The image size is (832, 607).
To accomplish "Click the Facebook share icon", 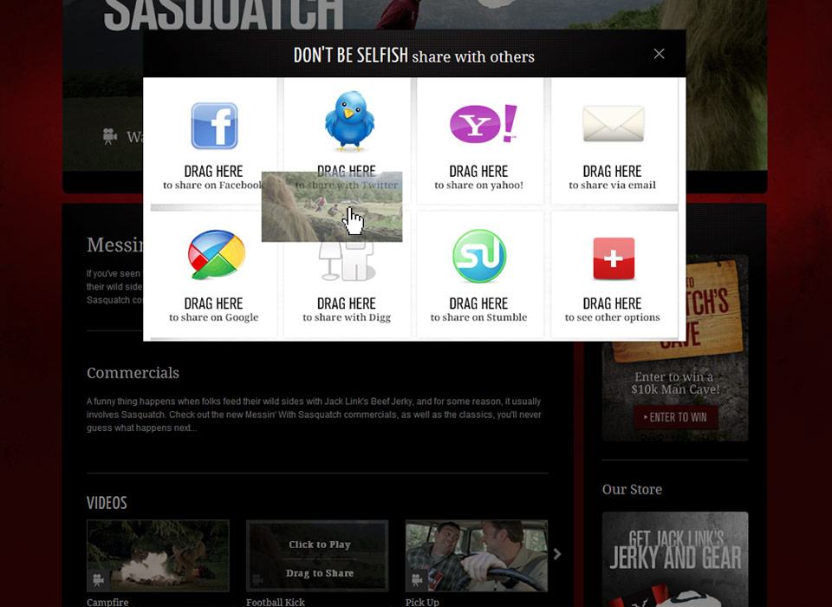I will point(214,127).
